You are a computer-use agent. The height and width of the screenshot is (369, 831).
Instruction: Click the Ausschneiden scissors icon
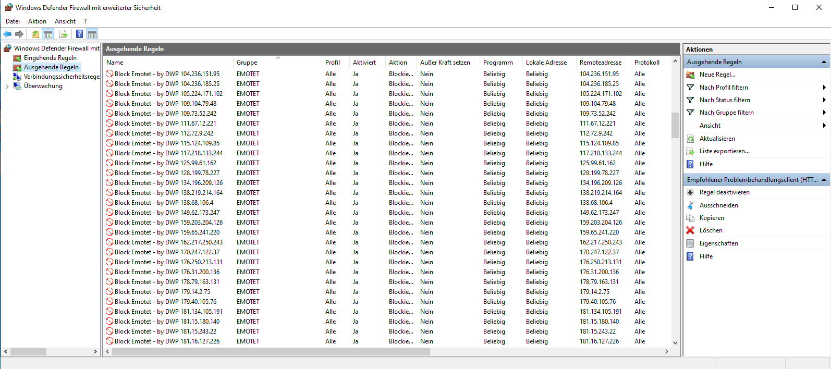click(690, 205)
